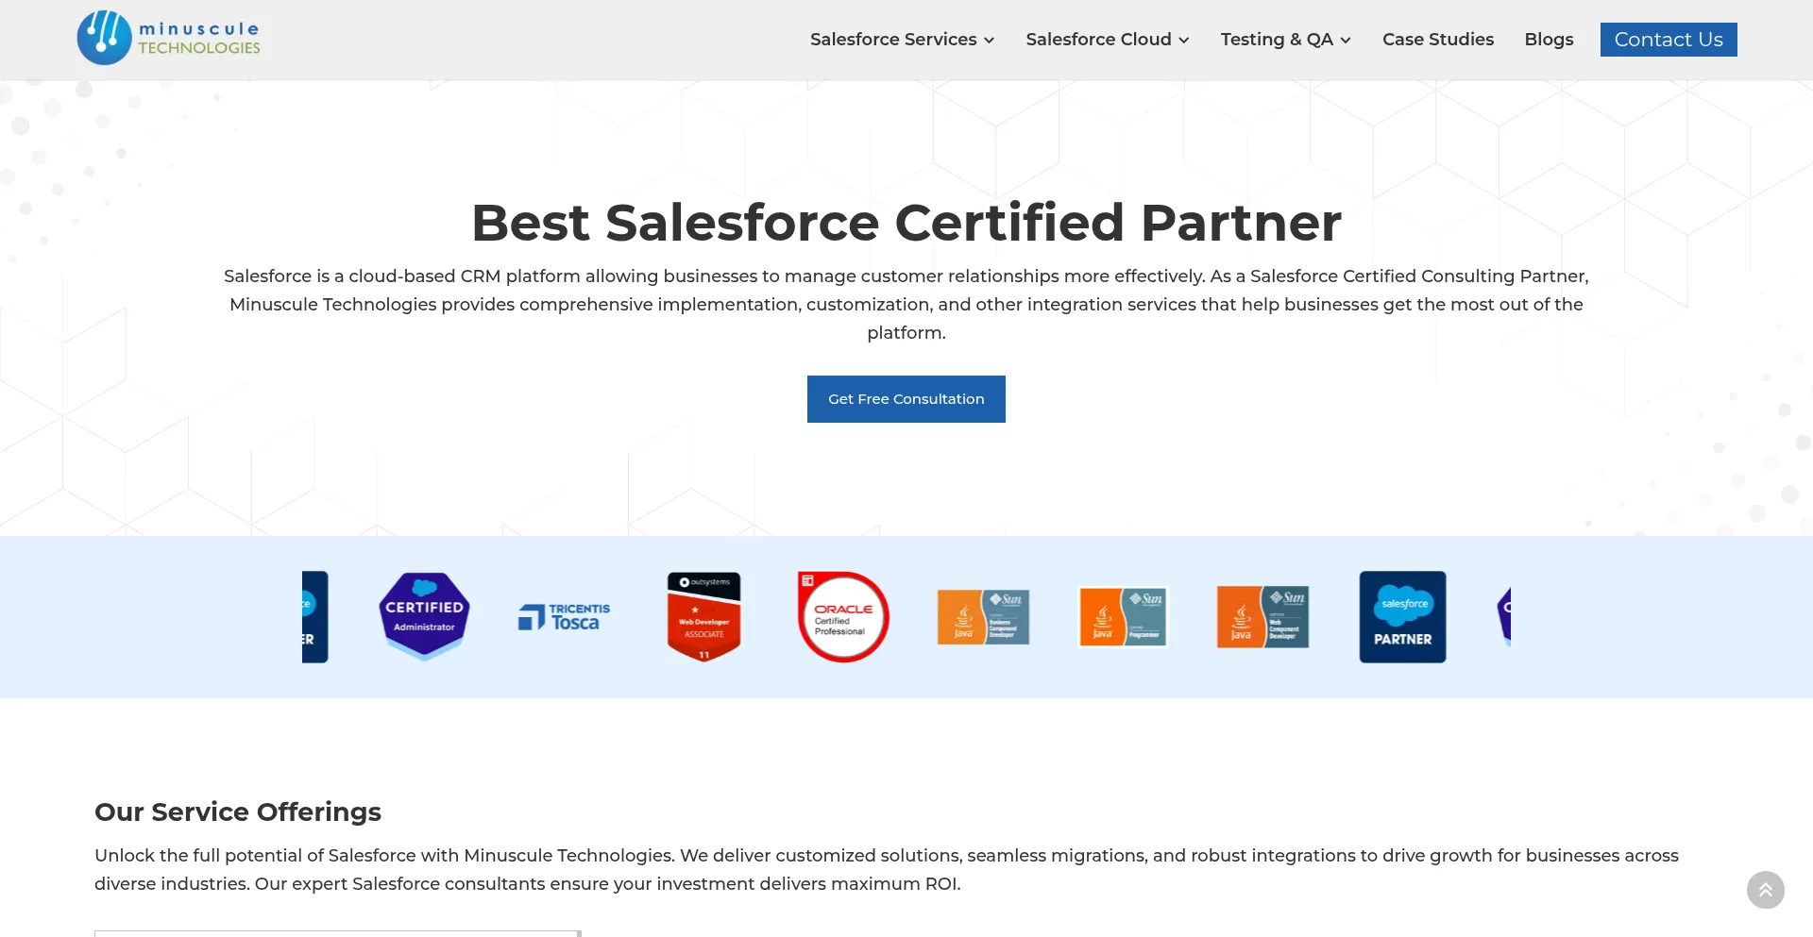The width and height of the screenshot is (1813, 937).
Task: Click the Java Web Component Developer badge
Action: 1262,617
